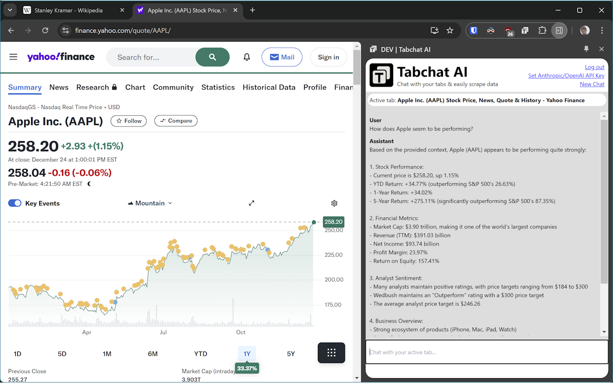Open the Extensions puzzle menu
This screenshot has height=383, width=613.
pos(542,31)
